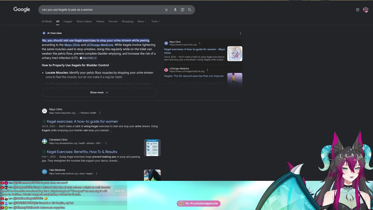373x210 pixels.
Task: Switch to the AI Mode tab
Action: 47,21
